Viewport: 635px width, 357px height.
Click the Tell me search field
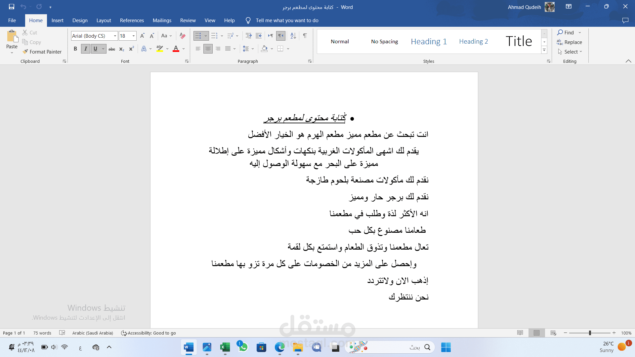click(x=287, y=20)
